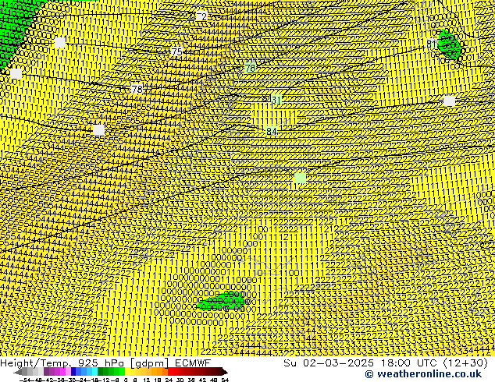Image resolution: width=495 pixels, height=382 pixels.
Task: Click the 78 contour label on light green background
Action: [251, 68]
